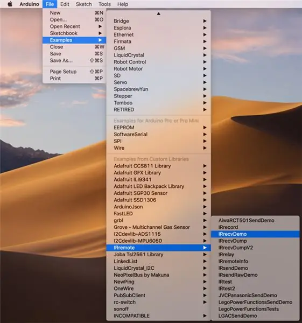This screenshot has width=302, height=323.
Task: Open the sonoff example
Action: click(x=158, y=309)
